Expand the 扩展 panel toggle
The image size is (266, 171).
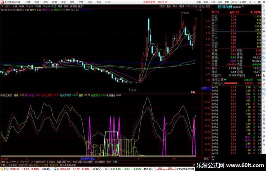[x=4, y=165]
